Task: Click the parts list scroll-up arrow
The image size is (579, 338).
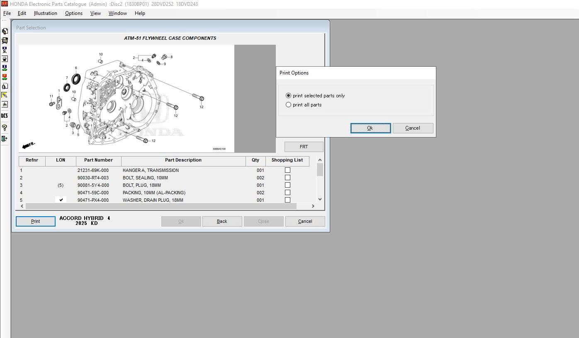Action: click(320, 160)
